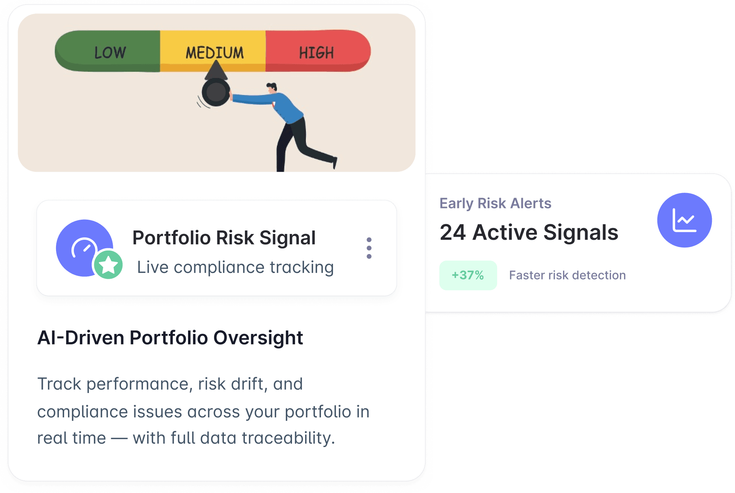This screenshot has height=493, width=735.
Task: Expand the Portfolio Risk Signal card
Action: 216,247
